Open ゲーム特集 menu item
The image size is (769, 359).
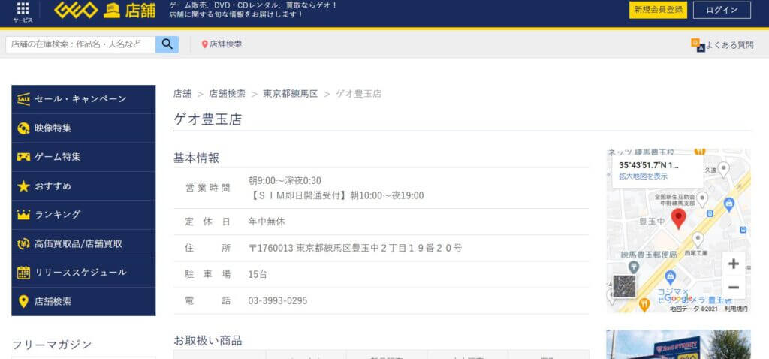coord(83,157)
